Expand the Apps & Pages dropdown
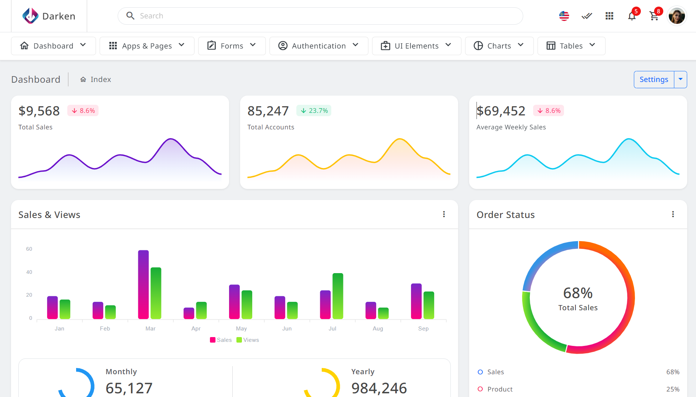 pyautogui.click(x=147, y=46)
